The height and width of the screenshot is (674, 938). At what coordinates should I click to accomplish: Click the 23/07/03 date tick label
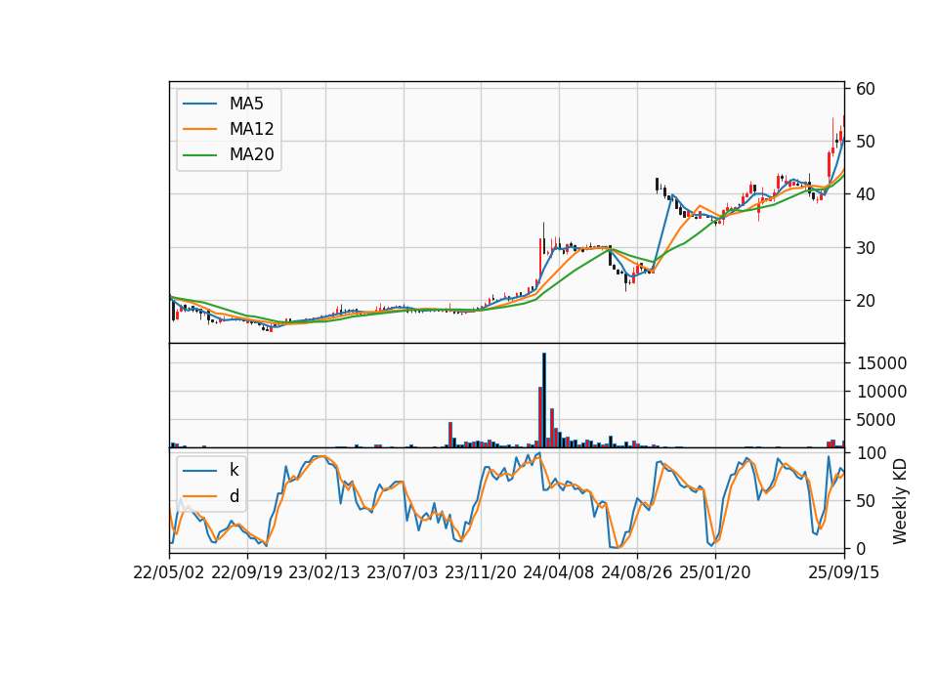402,572
